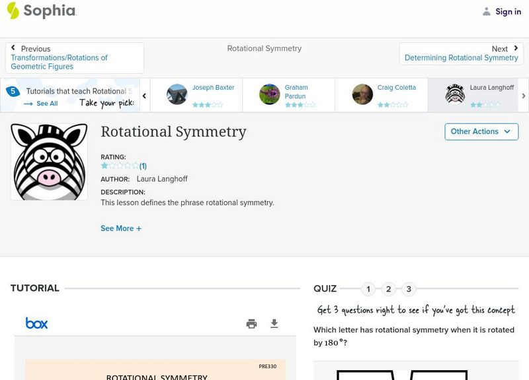
Task: Click Laura Langhoff's zebra avatar in the carousel
Action: click(x=455, y=94)
